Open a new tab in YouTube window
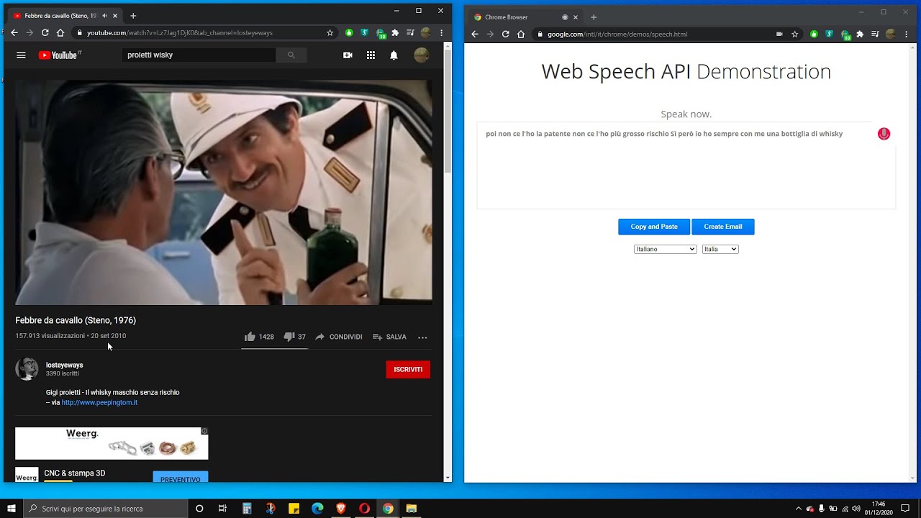This screenshot has width=921, height=518. pyautogui.click(x=133, y=16)
